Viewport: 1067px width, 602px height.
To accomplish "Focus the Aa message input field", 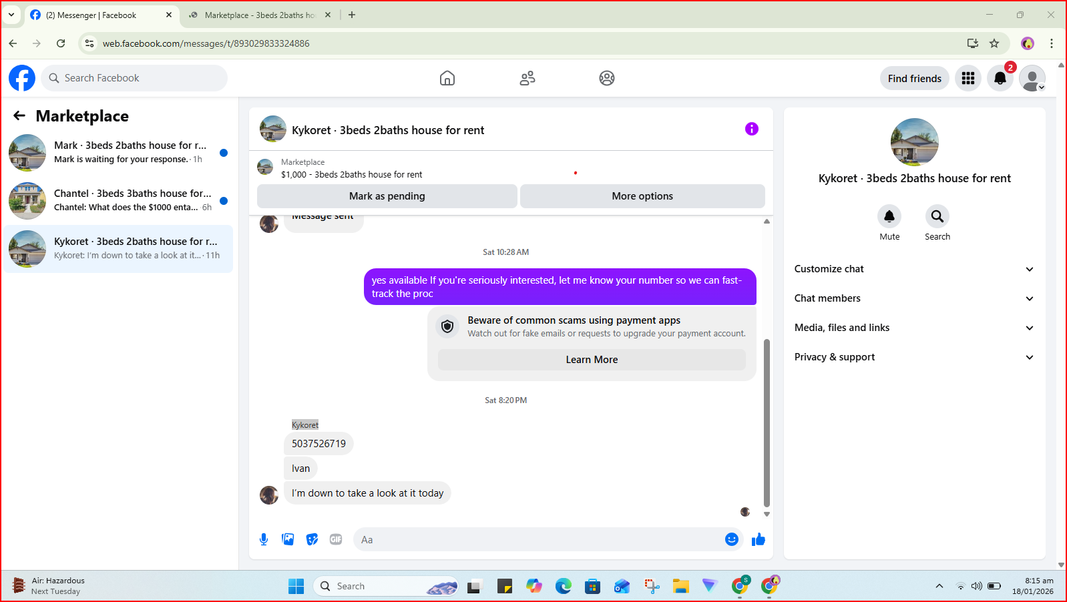I will (x=538, y=539).
